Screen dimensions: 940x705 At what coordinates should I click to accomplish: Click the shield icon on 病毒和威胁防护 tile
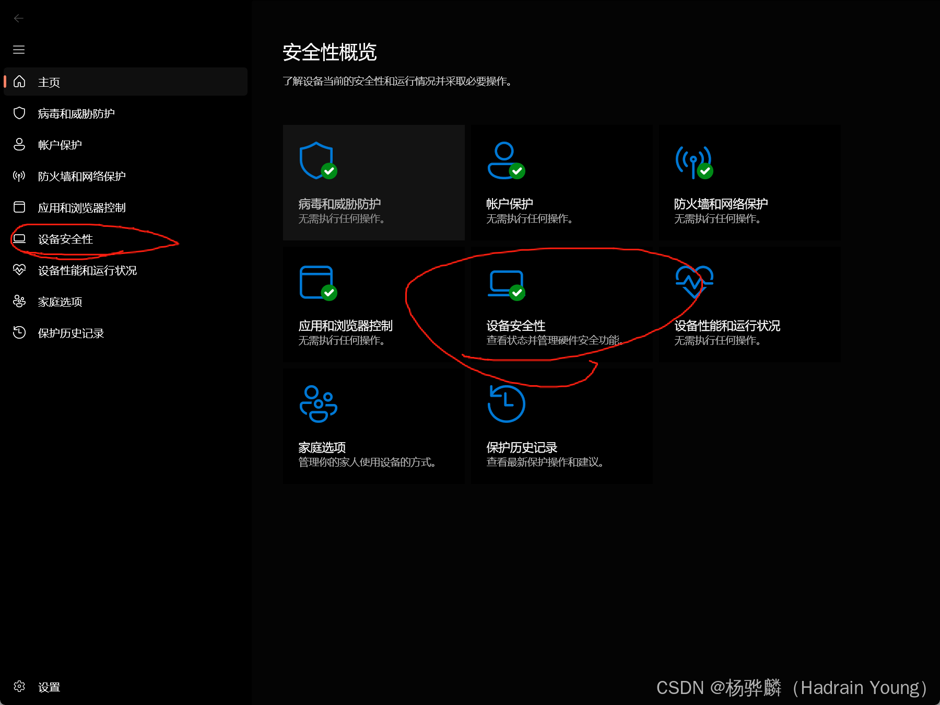318,160
